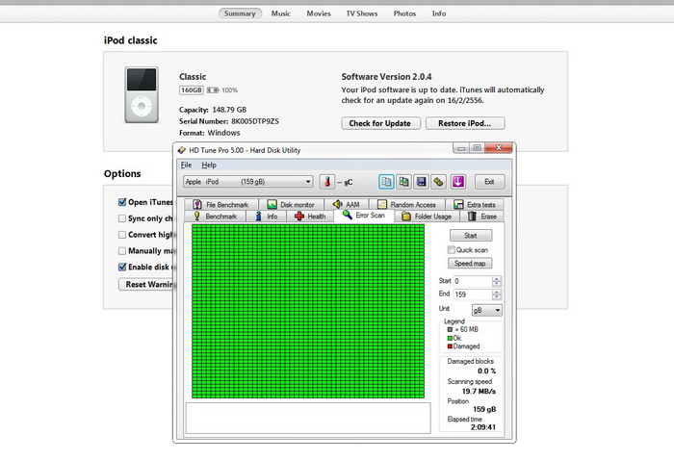Screen dimensions: 674x460
Task: Click inside the Start position input field
Action: pyautogui.click(x=471, y=281)
